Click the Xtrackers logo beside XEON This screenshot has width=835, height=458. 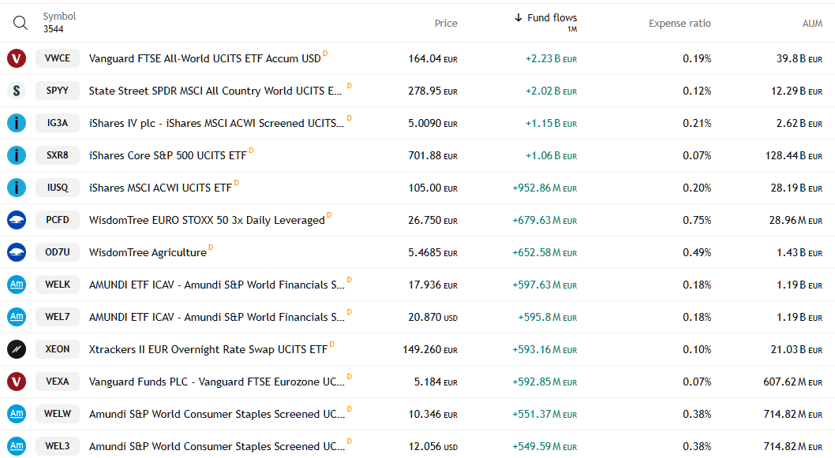click(17, 349)
